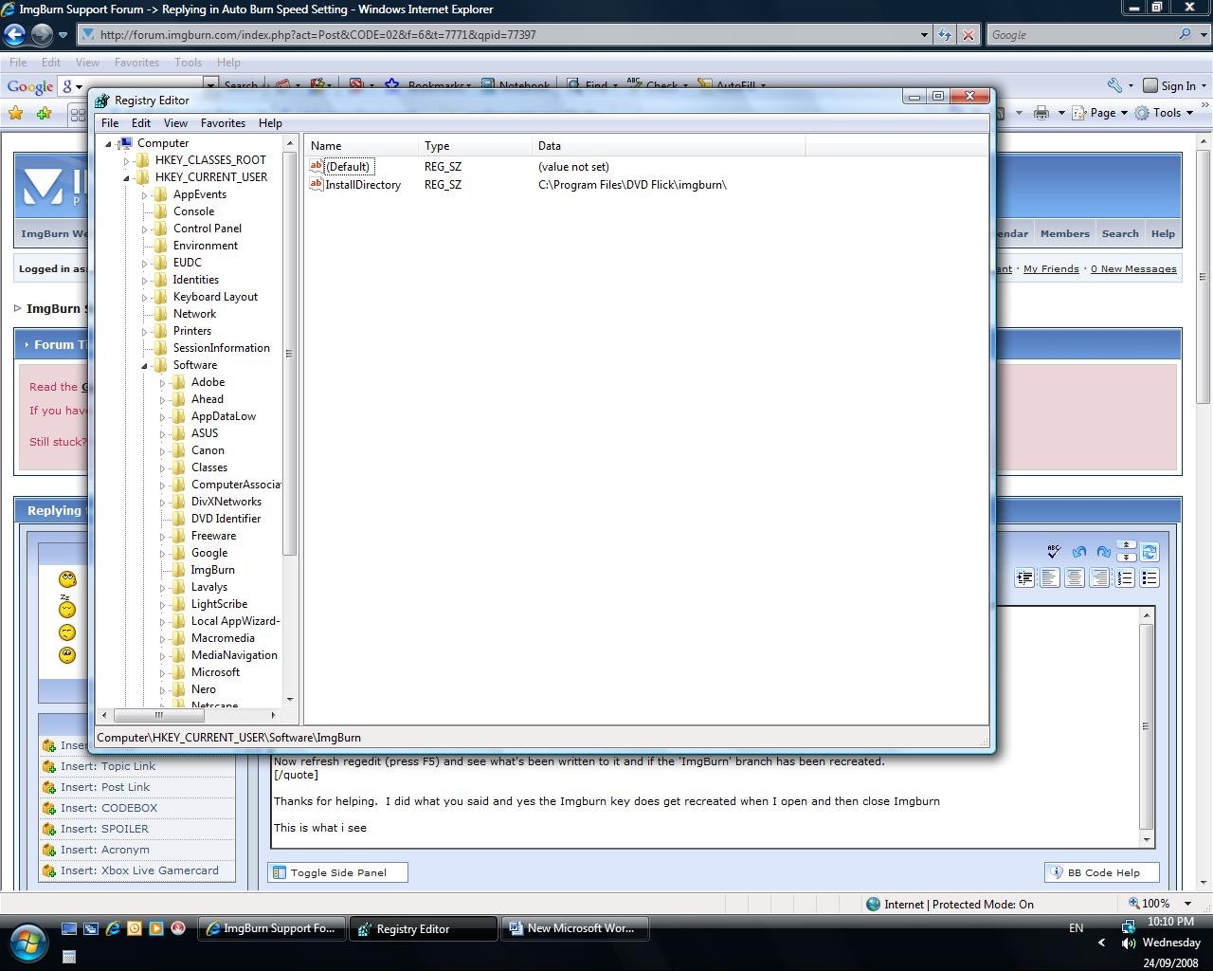
Task: Insert a bulleted list in editor
Action: click(x=1150, y=577)
